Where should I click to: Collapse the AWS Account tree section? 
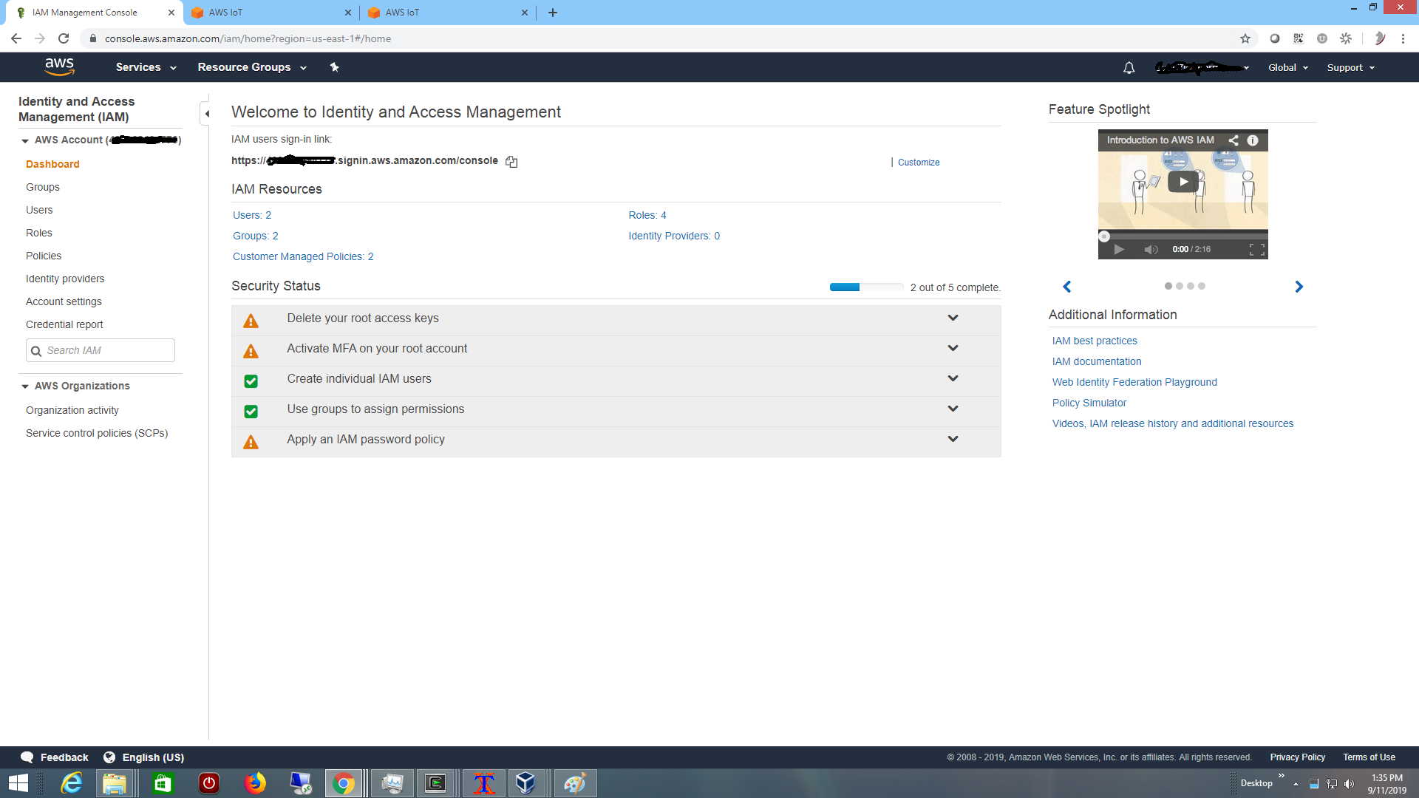coord(25,140)
